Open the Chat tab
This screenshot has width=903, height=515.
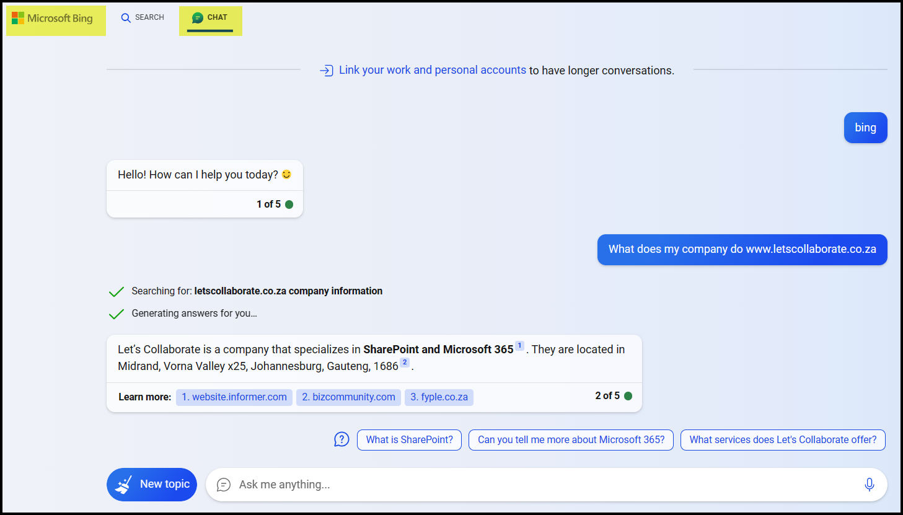(x=210, y=18)
